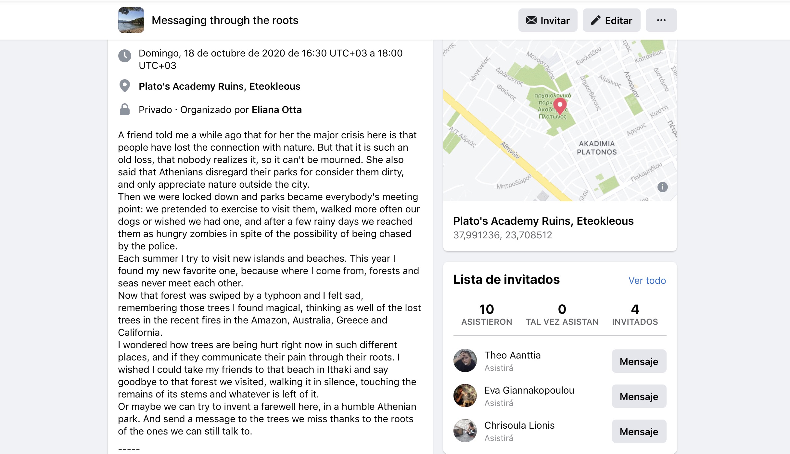Click the lock privacy icon
The width and height of the screenshot is (790, 454).
tap(125, 110)
